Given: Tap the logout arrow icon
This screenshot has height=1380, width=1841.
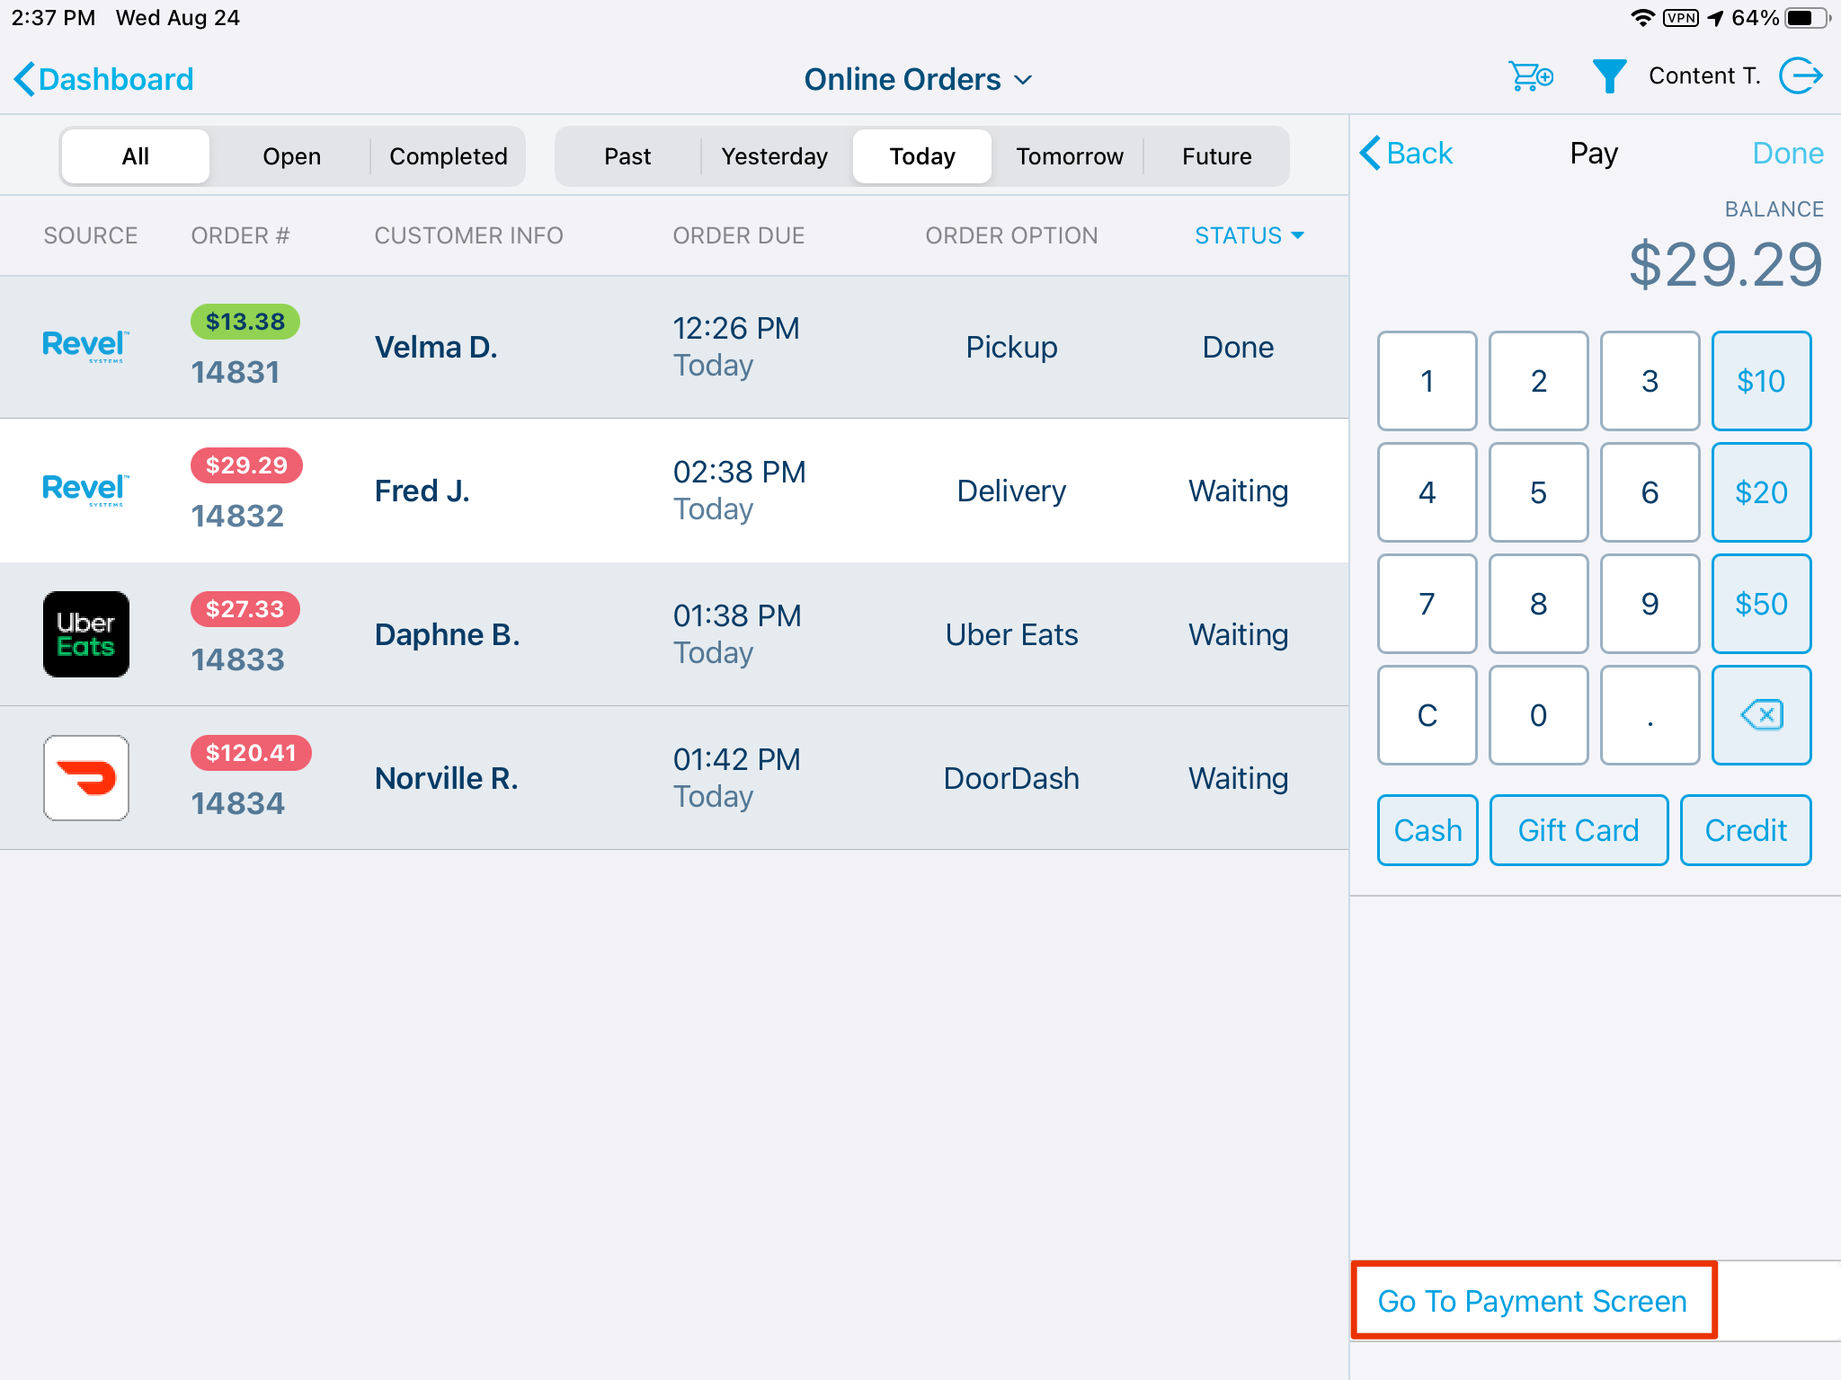Looking at the screenshot, I should pyautogui.click(x=1801, y=76).
